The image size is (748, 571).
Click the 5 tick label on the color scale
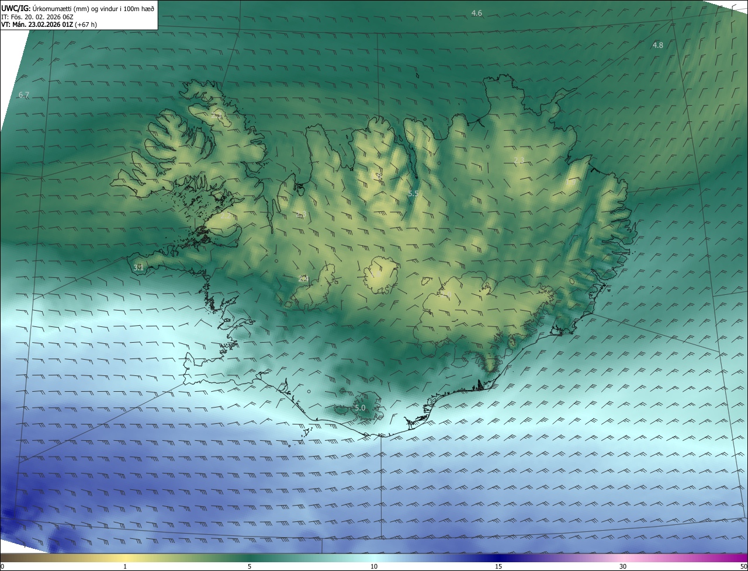pyautogui.click(x=250, y=566)
